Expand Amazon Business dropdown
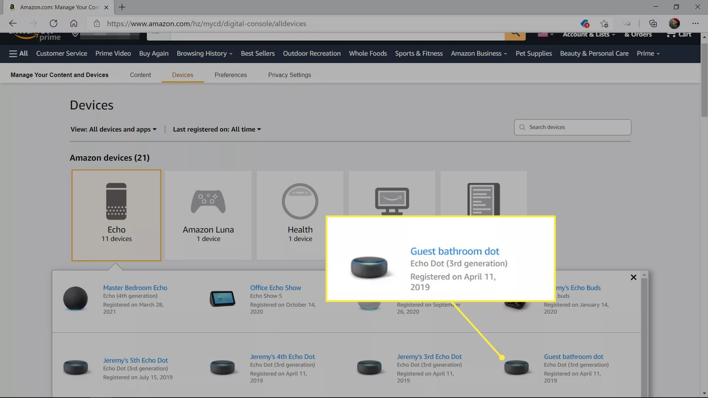The height and width of the screenshot is (398, 708). tap(479, 54)
